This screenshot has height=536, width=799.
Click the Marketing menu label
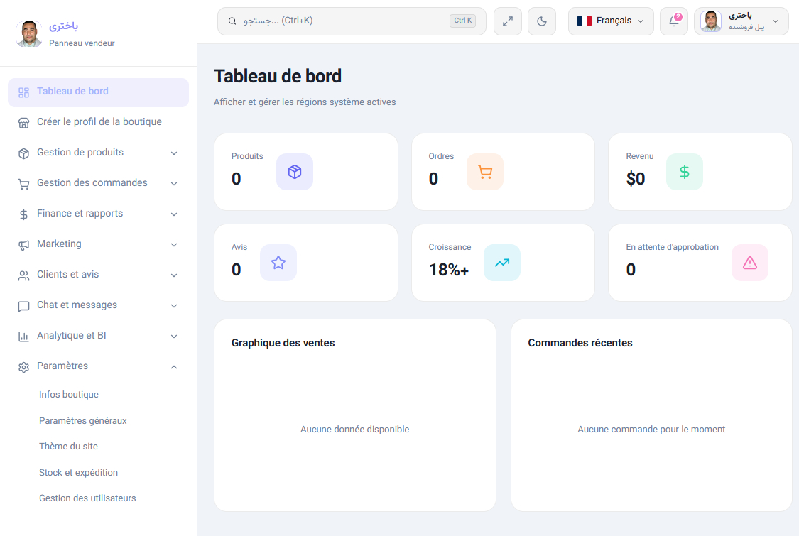(59, 244)
